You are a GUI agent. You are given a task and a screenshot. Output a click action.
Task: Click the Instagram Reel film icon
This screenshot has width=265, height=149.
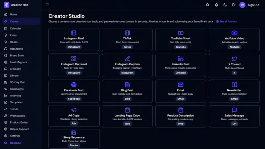[x=74, y=33]
